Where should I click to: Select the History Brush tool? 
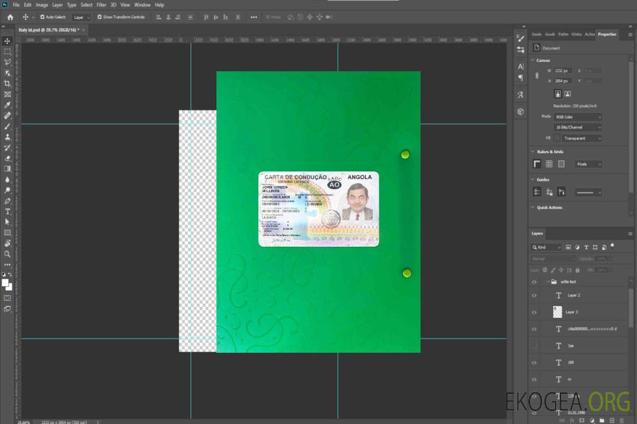click(7, 148)
